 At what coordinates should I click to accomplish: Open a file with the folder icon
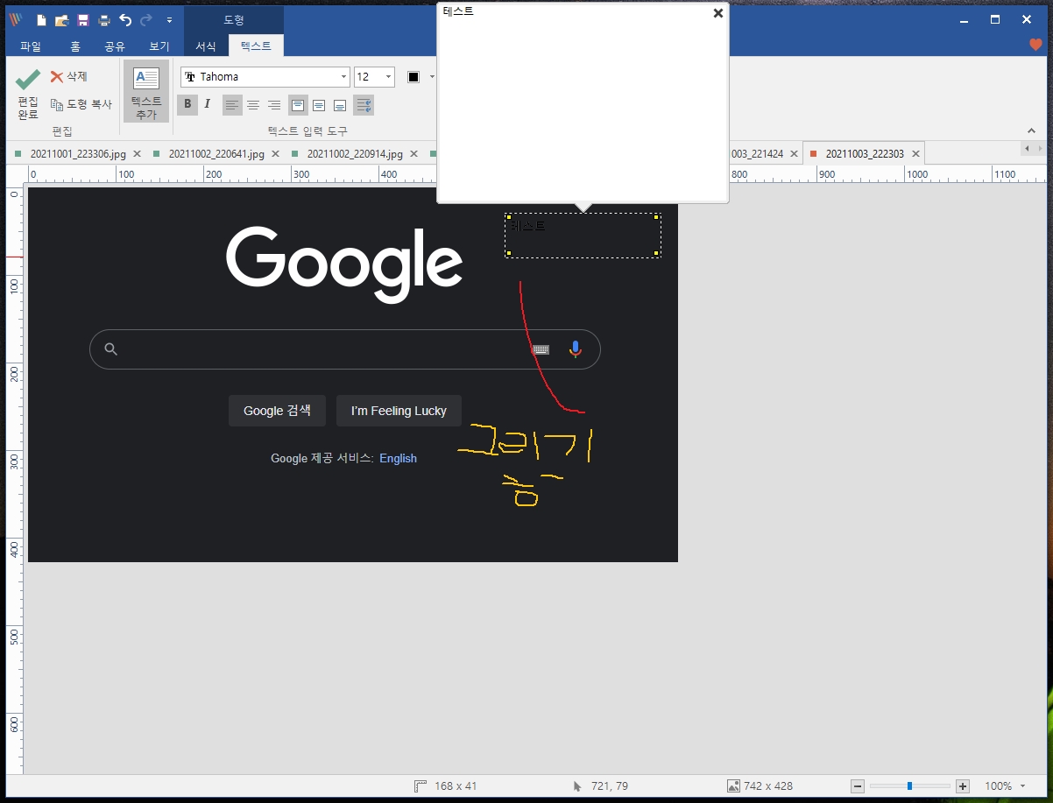[x=61, y=19]
